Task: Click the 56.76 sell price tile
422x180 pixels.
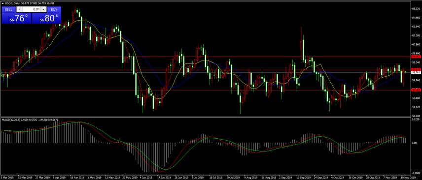Action: click(17, 18)
